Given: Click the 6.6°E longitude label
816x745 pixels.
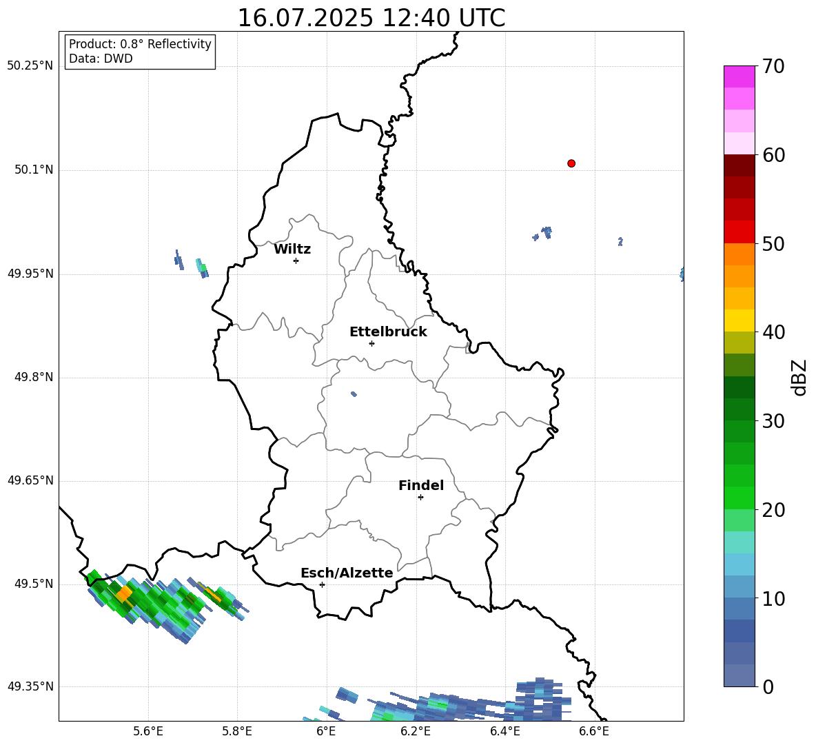Looking at the screenshot, I should (594, 731).
